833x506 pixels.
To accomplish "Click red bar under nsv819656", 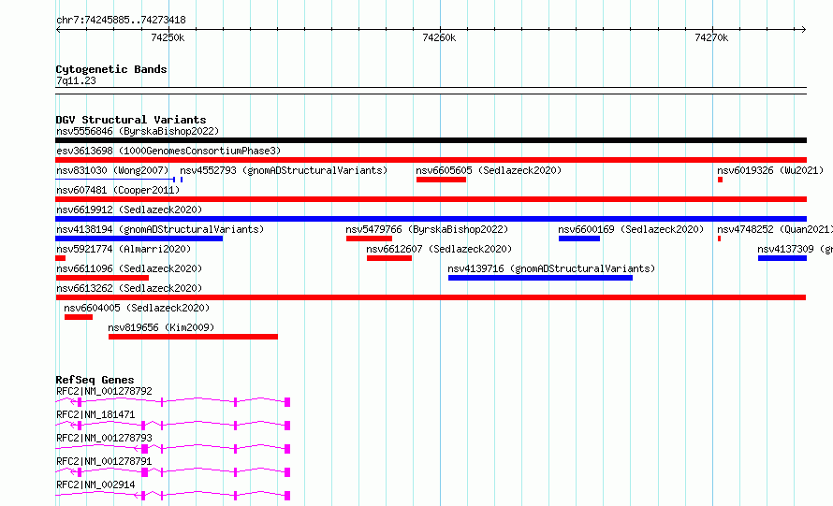I will click(x=194, y=337).
